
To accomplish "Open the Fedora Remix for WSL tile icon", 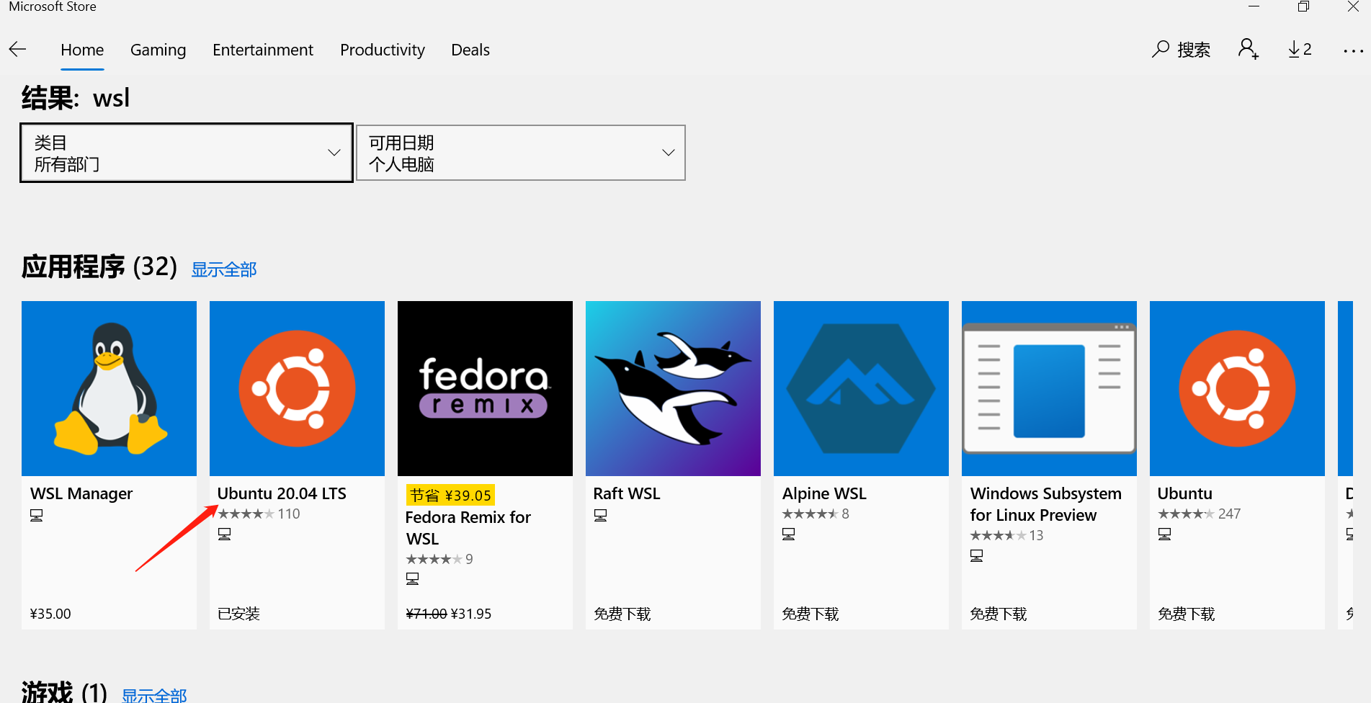I will click(x=484, y=388).
